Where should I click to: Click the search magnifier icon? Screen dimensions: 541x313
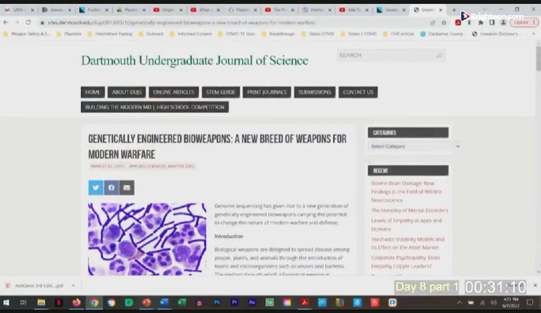coord(439,55)
